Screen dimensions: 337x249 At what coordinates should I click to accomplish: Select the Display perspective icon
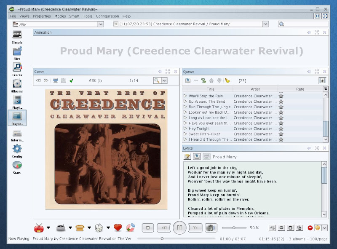tap(17, 118)
